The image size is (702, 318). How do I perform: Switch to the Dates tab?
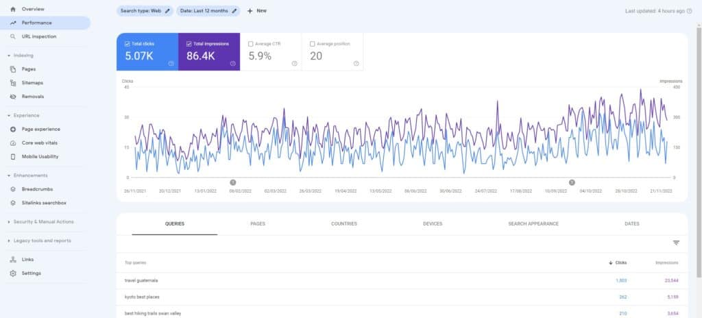tap(631, 224)
